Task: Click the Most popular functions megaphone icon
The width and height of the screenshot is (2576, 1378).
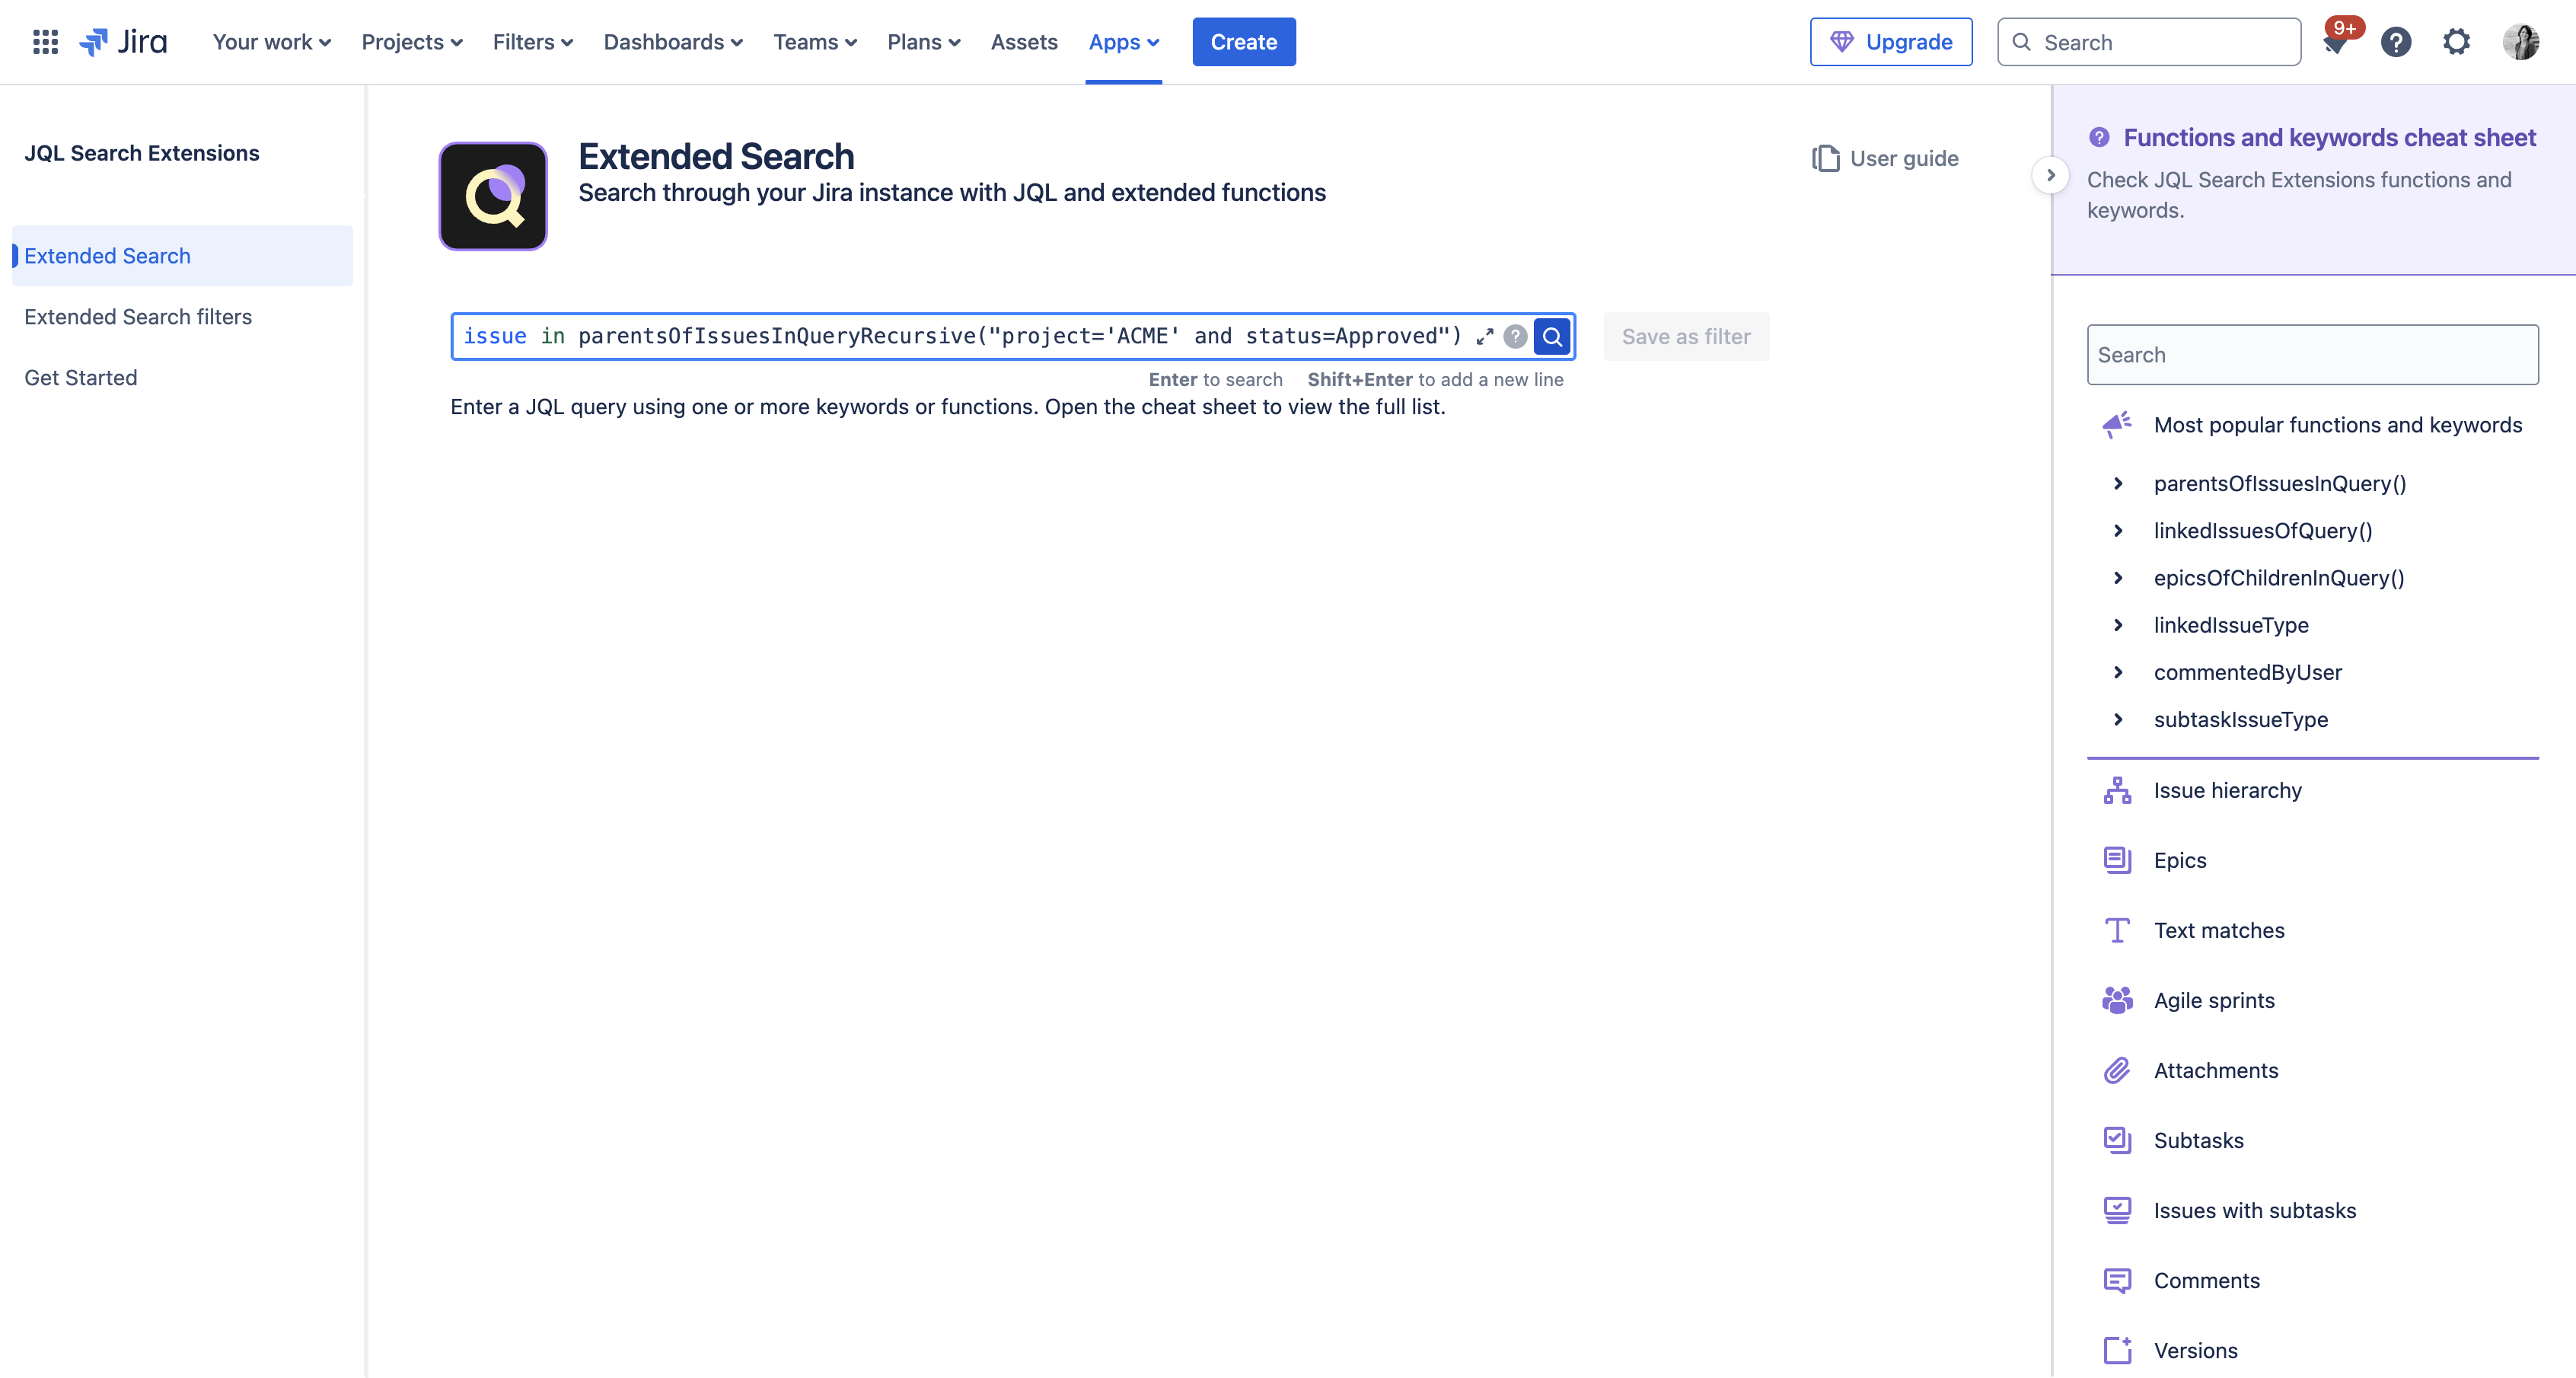Action: coord(2117,425)
